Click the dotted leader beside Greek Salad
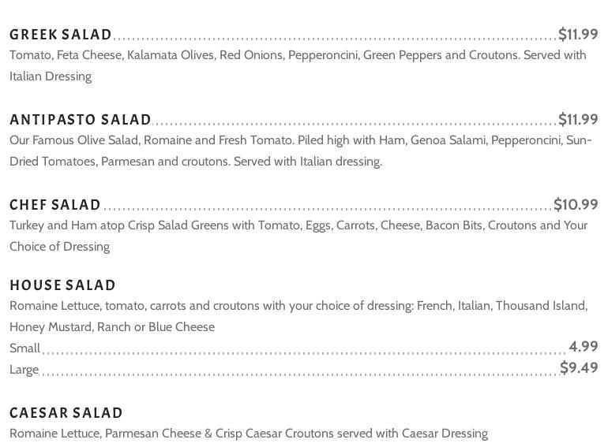Screen dimensions: 608x443 (335, 38)
